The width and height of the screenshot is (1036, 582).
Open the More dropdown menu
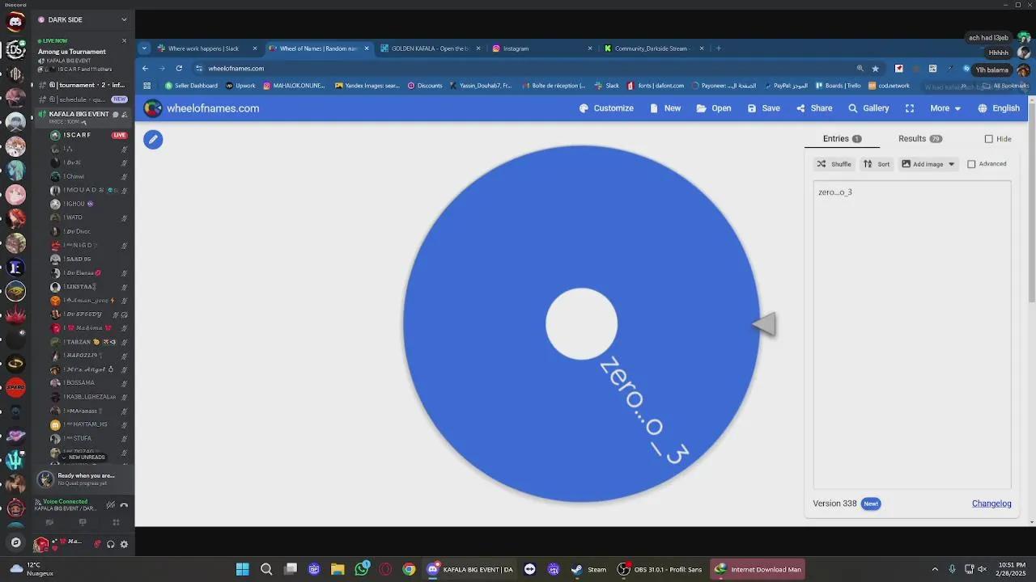945,108
